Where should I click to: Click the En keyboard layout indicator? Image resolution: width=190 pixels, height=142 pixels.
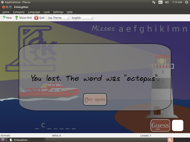coord(160,2)
